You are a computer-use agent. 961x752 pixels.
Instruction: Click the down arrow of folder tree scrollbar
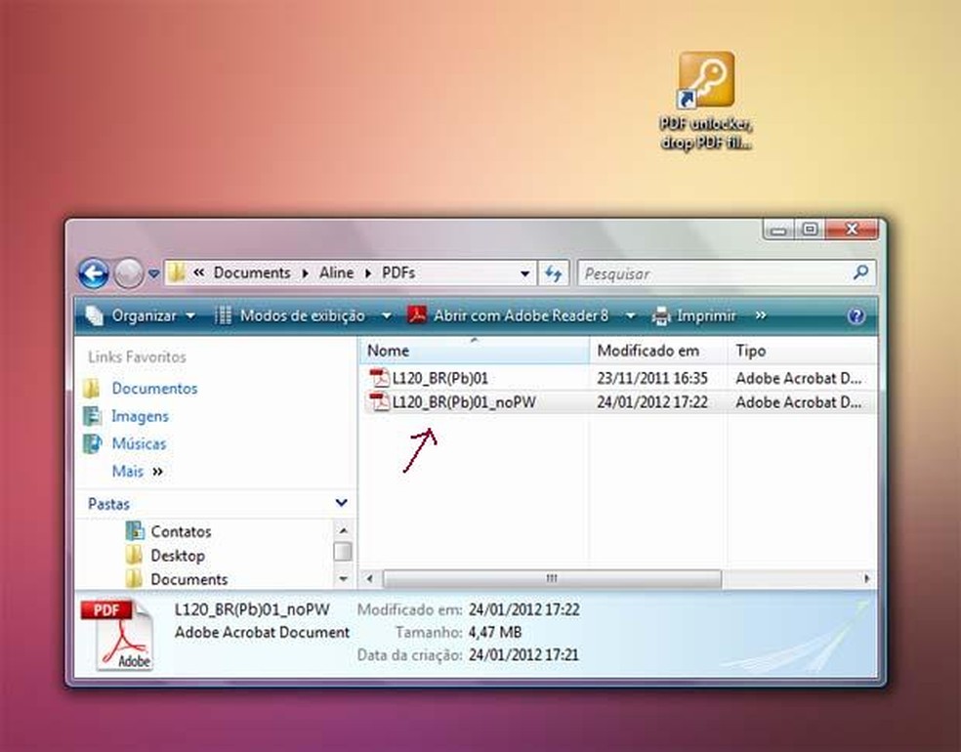tap(343, 579)
